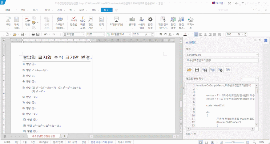Click the open folder icon in quick toolbar
Viewport: 270px width, 144px height.
click(15, 34)
